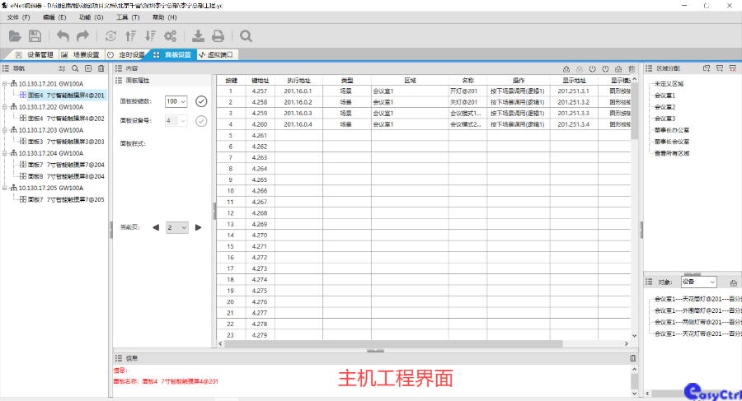Switch to the 场景设置 tab
The image size is (742, 401).
pyautogui.click(x=81, y=54)
